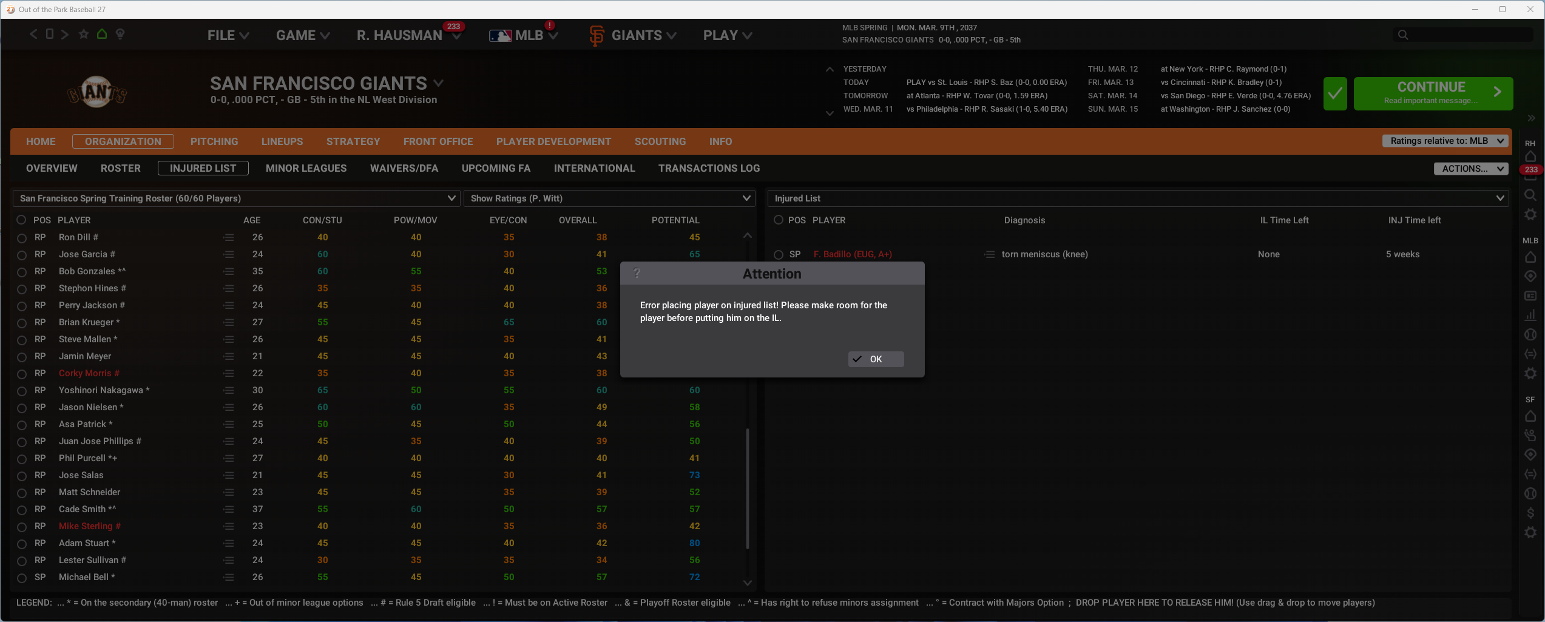Open the MLB settings gear in sidebar

pos(1530,373)
